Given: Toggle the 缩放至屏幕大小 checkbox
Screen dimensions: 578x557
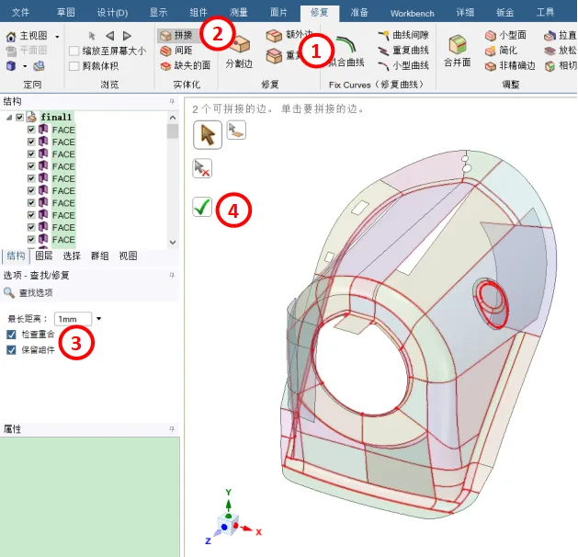Looking at the screenshot, I should click(x=74, y=51).
